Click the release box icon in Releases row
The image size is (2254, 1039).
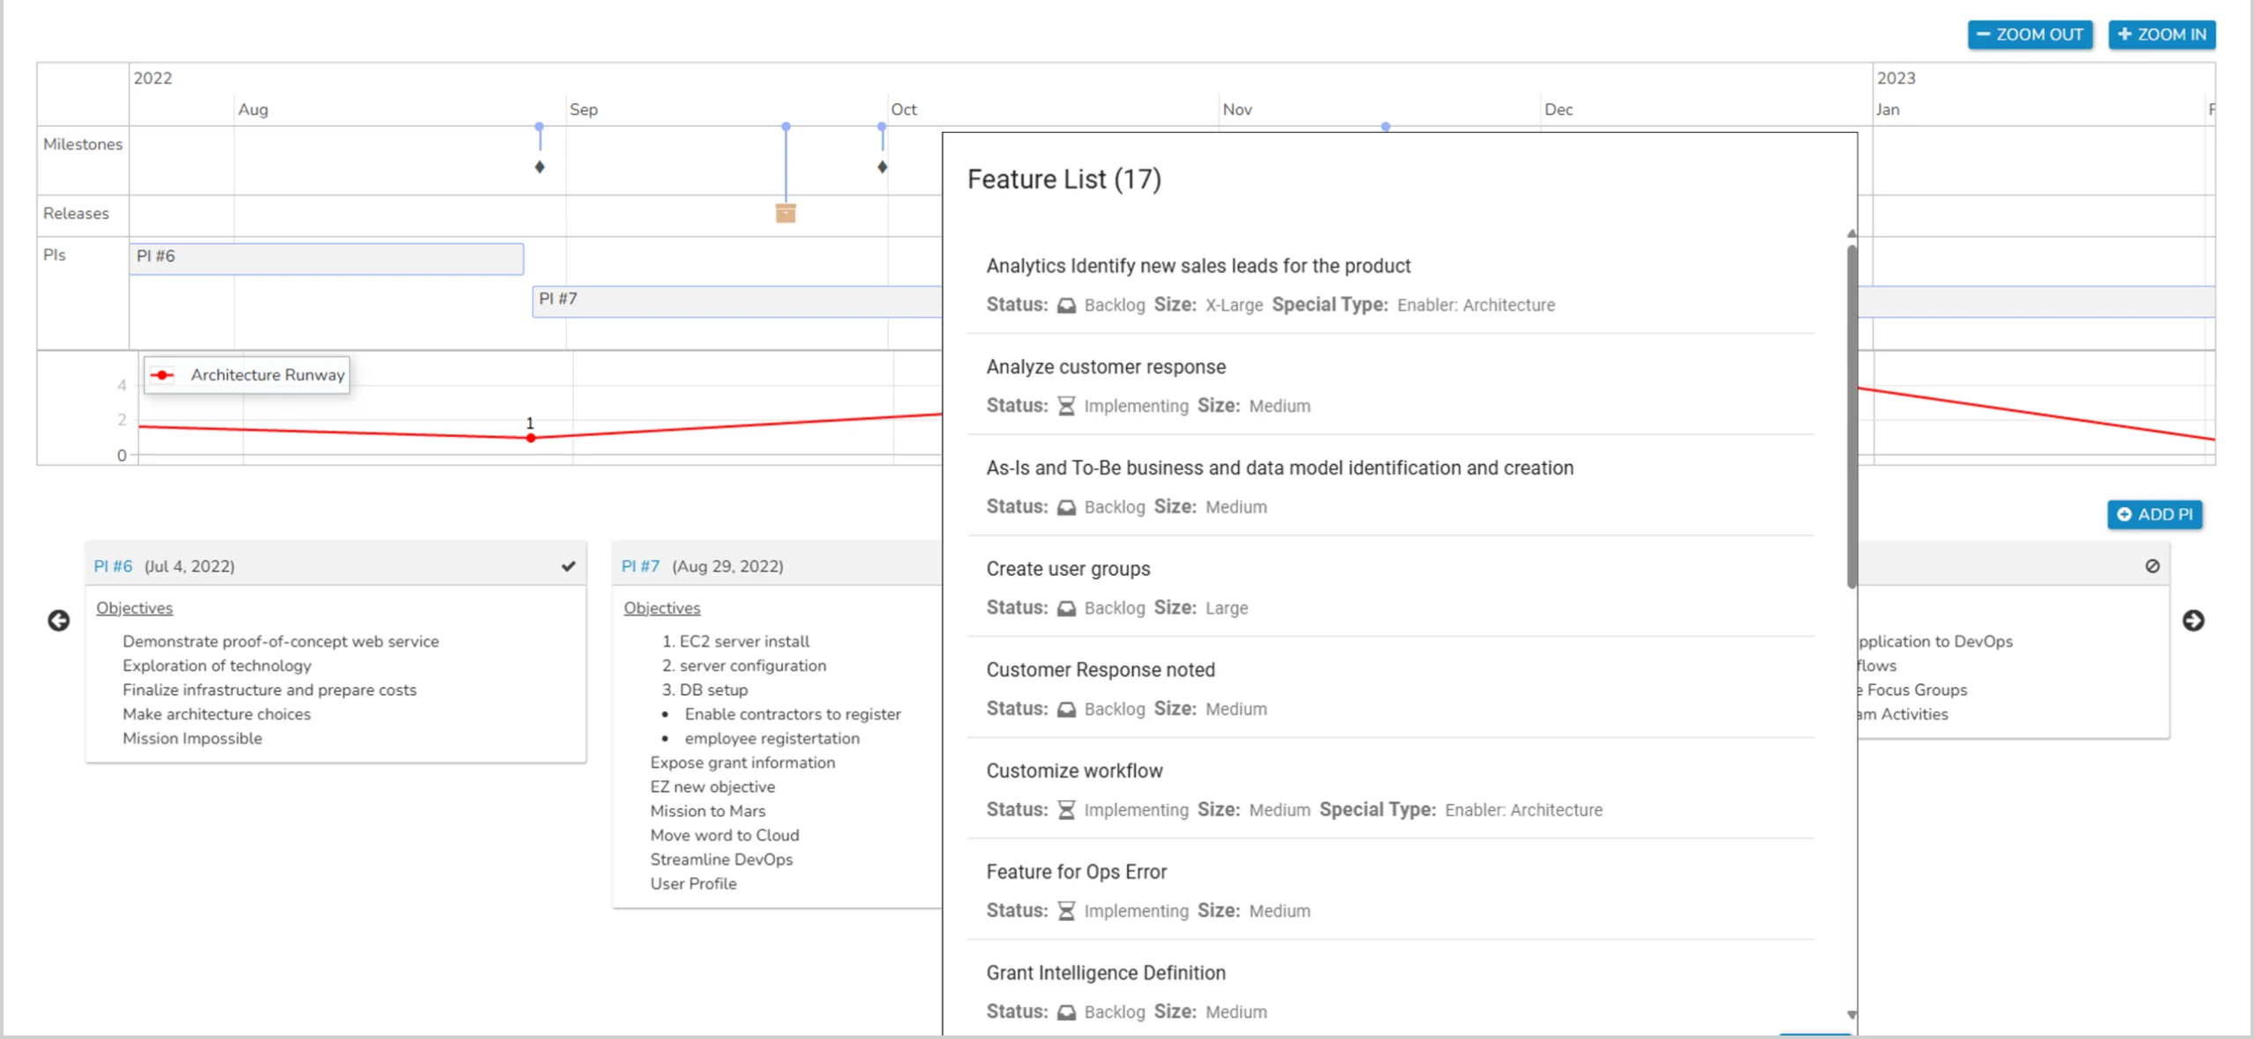pyautogui.click(x=785, y=213)
